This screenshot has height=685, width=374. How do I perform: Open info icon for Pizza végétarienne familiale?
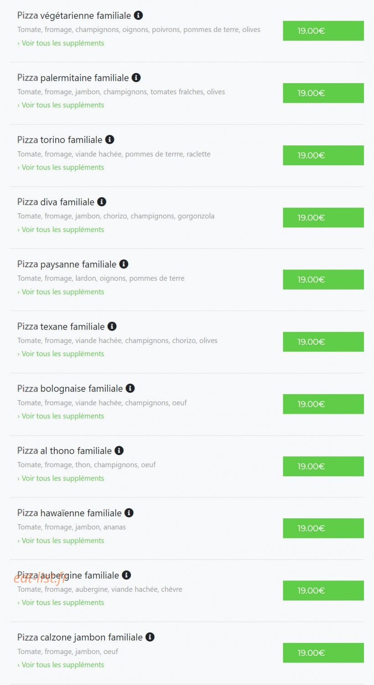pos(138,15)
